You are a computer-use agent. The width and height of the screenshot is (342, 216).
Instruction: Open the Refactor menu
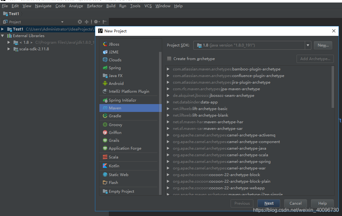(x=95, y=6)
